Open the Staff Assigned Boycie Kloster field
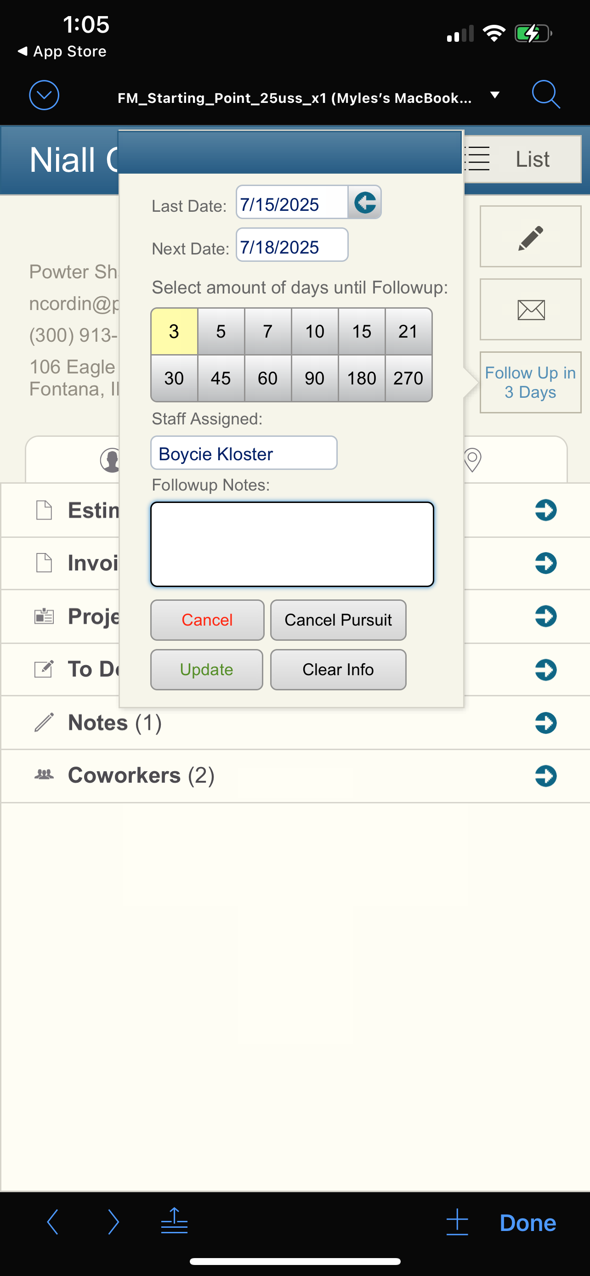The width and height of the screenshot is (590, 1276). [x=244, y=453]
